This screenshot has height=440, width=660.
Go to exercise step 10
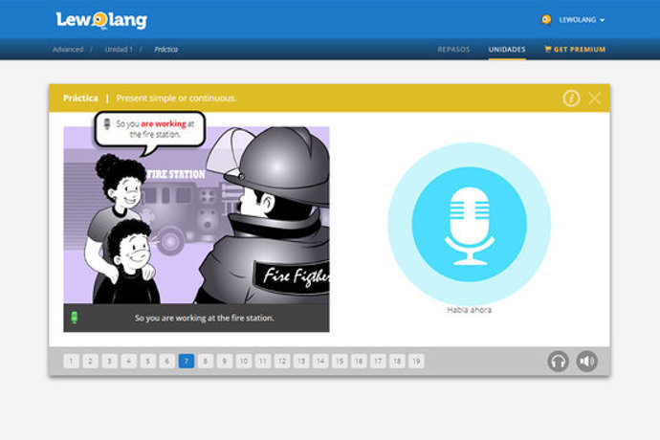pos(244,361)
